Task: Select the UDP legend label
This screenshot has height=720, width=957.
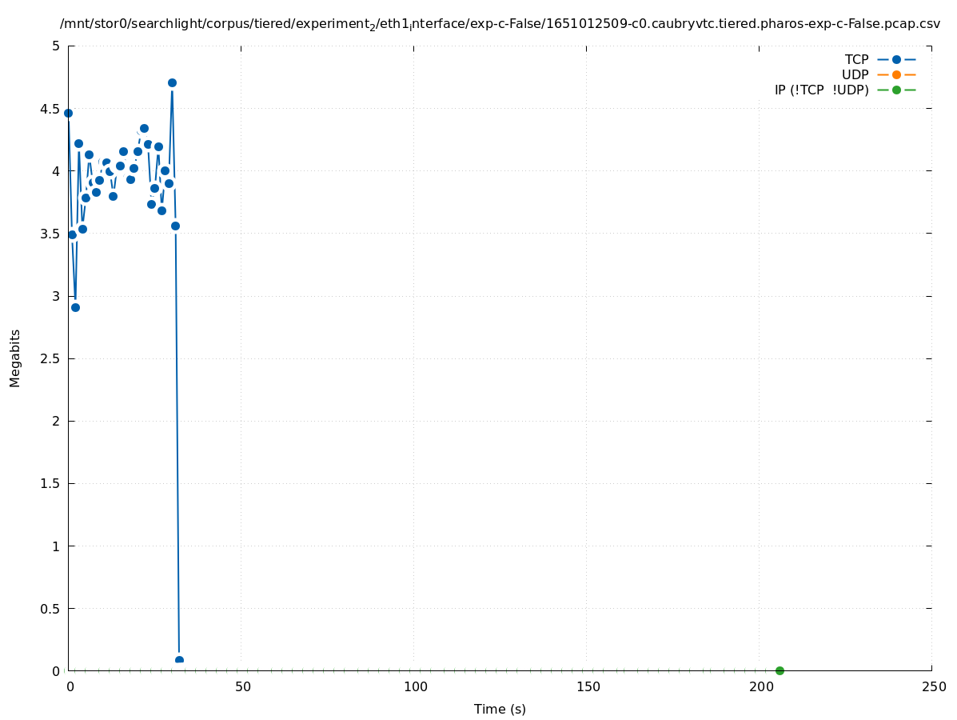Action: click(855, 74)
